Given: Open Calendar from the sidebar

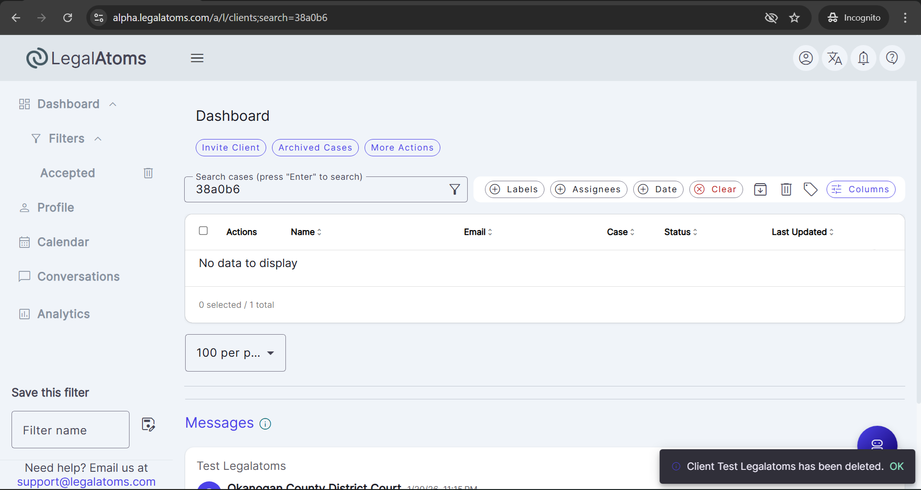Looking at the screenshot, I should [63, 242].
